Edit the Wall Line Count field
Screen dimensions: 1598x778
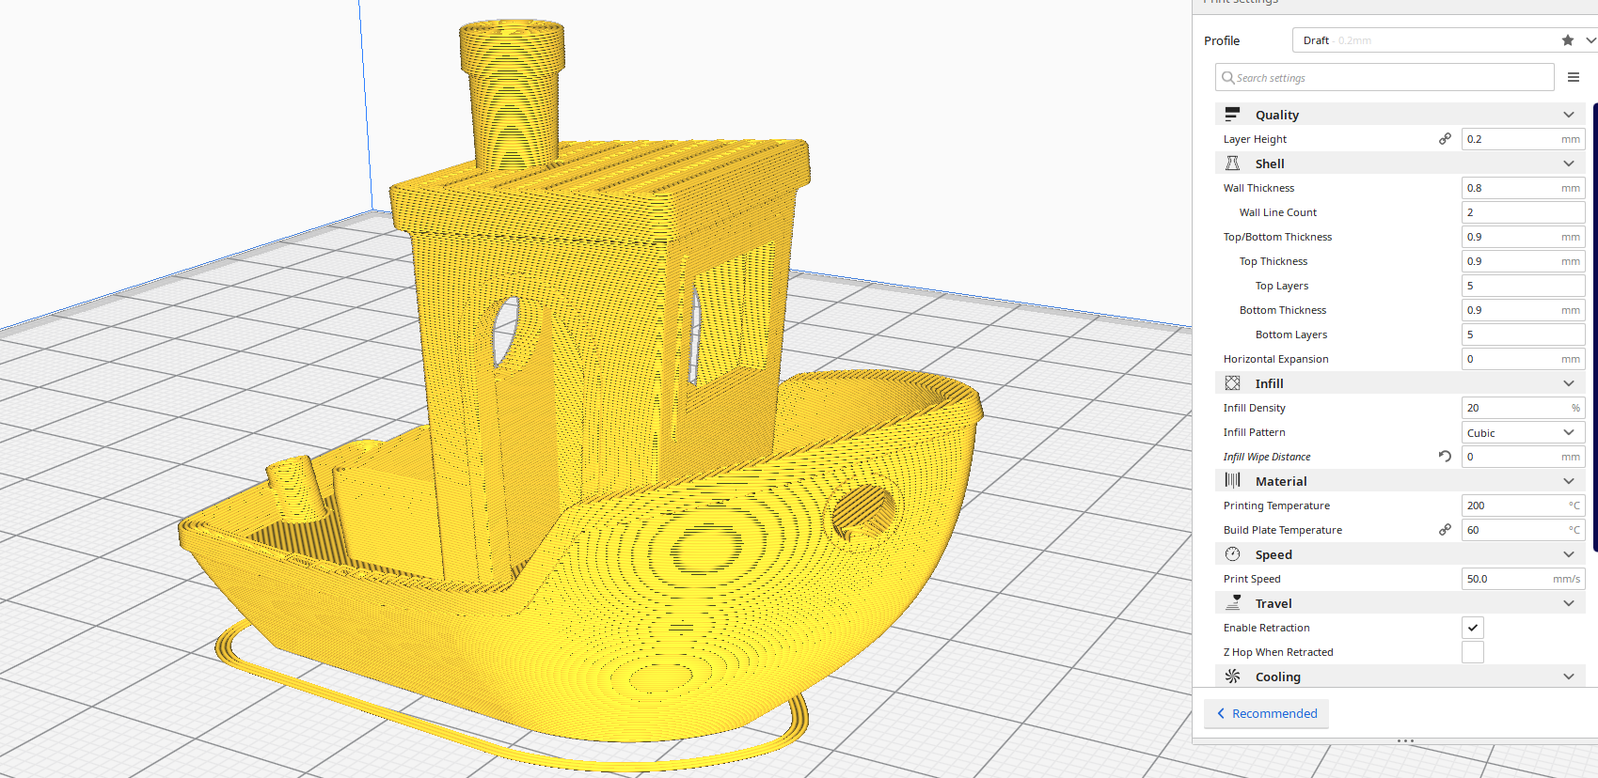1524,212
